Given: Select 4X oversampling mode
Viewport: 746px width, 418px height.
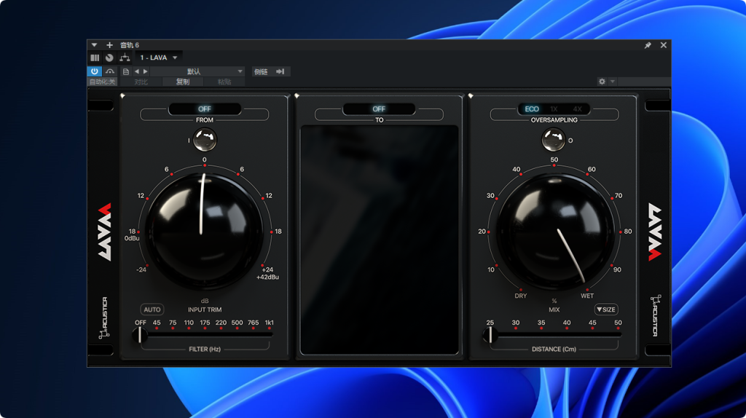Looking at the screenshot, I should (577, 109).
